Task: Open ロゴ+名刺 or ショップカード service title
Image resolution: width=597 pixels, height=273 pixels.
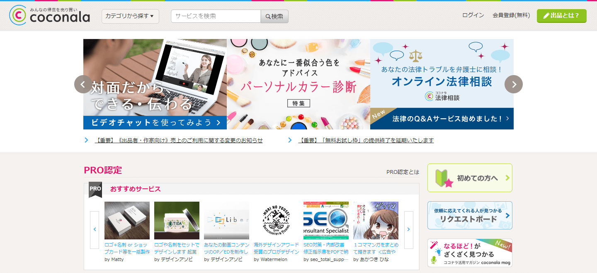Action: coord(127,248)
